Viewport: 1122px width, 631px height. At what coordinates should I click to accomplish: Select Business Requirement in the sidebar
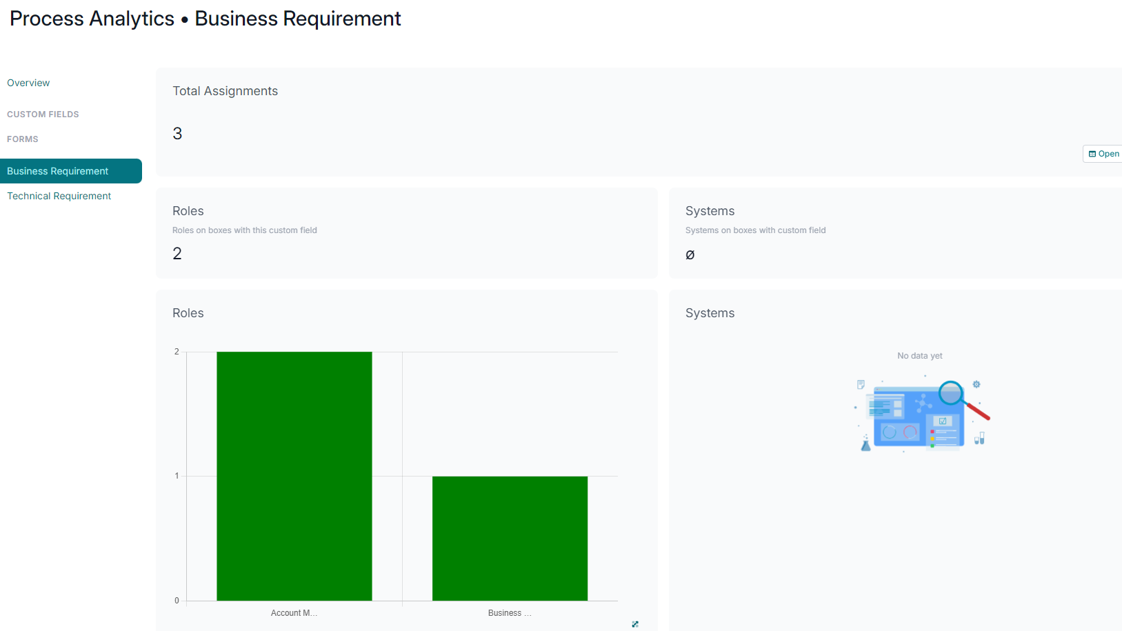tap(58, 171)
